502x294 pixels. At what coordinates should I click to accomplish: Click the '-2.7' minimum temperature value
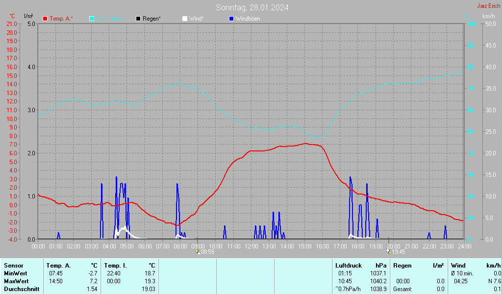point(93,273)
